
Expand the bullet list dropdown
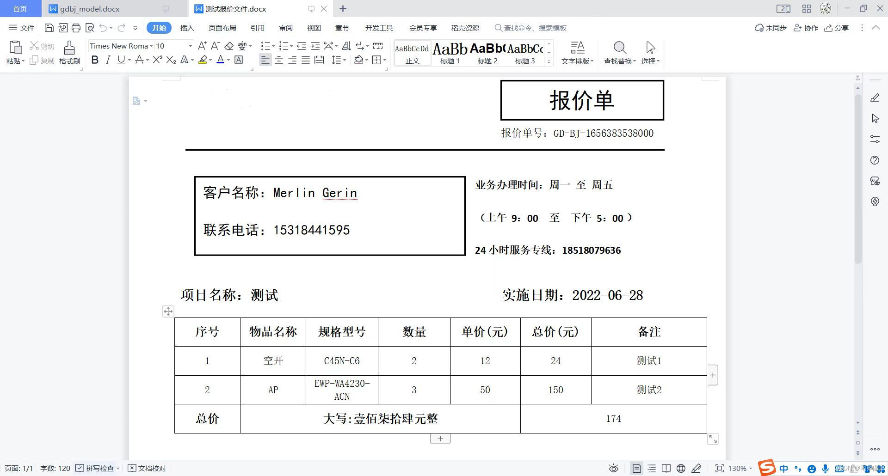[273, 46]
